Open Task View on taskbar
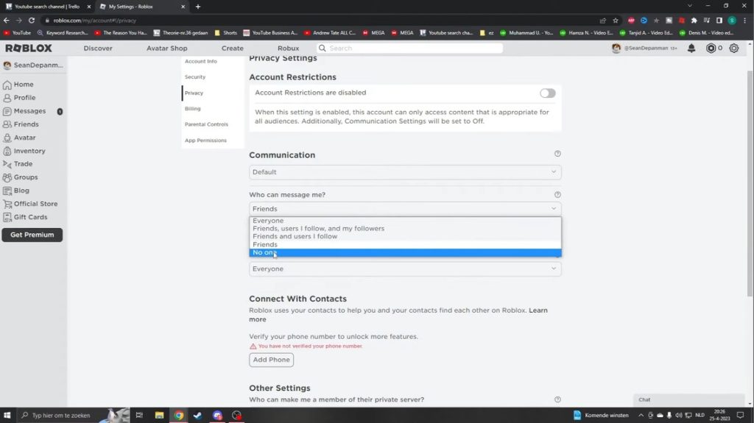Screen dimensions: 754x423 [139, 416]
